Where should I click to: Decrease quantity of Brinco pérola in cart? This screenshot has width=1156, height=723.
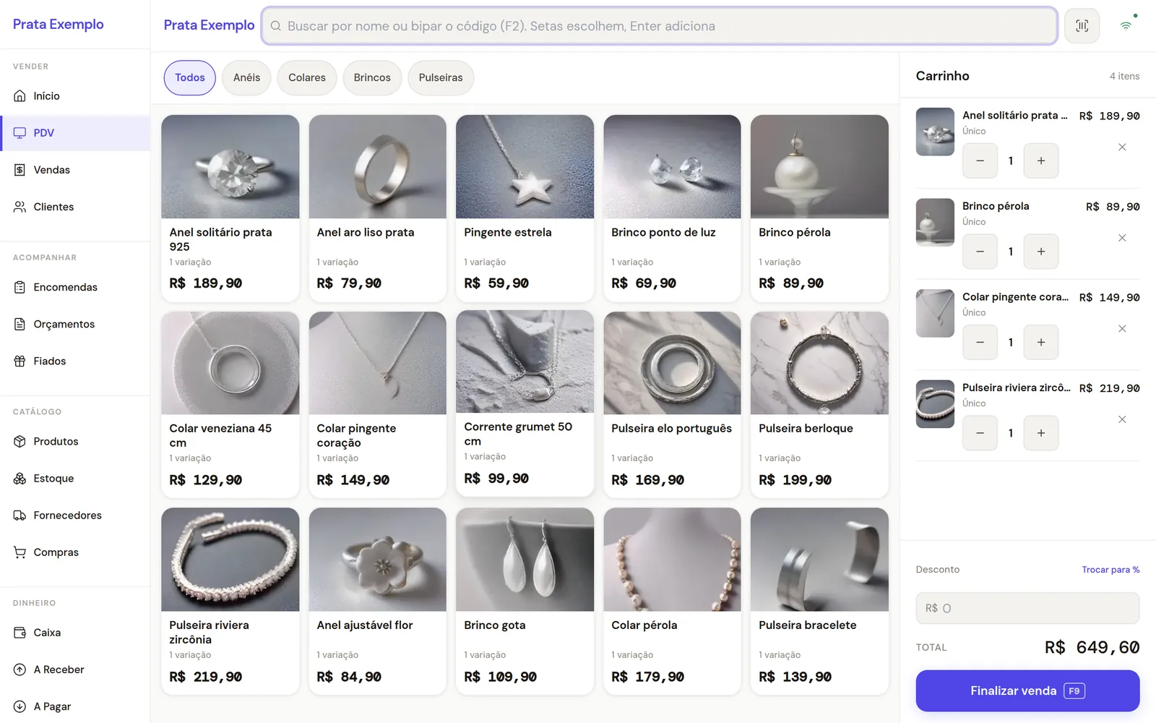pos(980,252)
